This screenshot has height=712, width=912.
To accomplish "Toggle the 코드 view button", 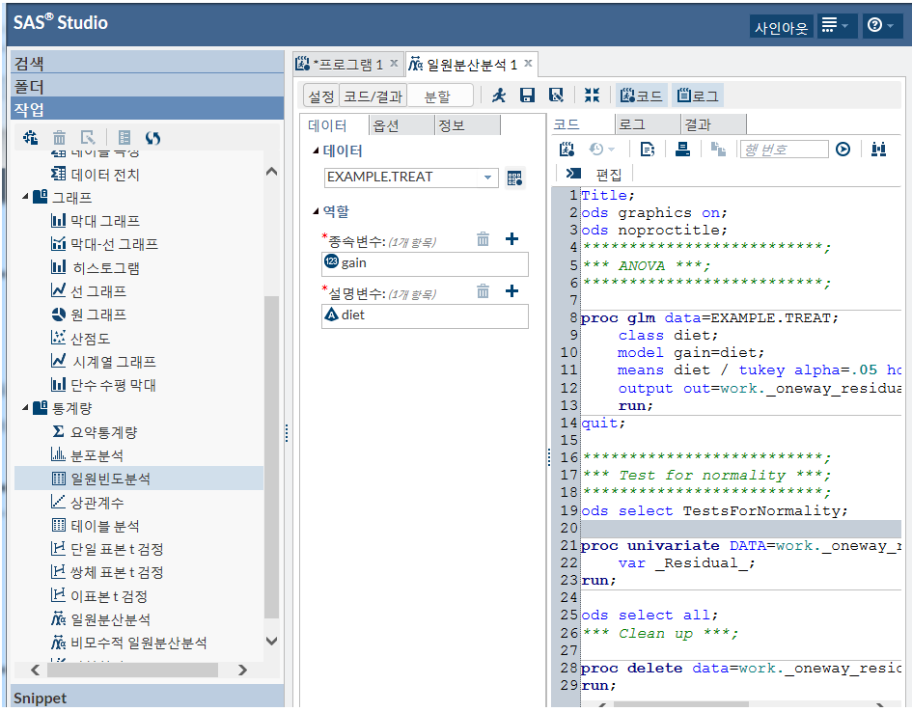I will [x=642, y=96].
